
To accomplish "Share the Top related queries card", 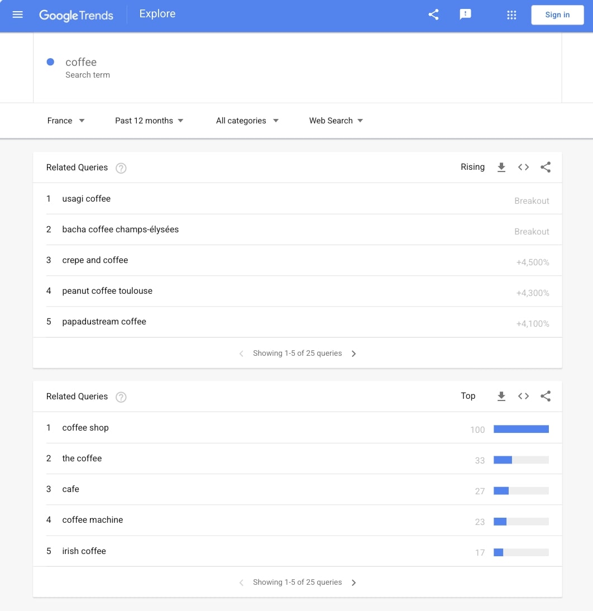I will click(546, 397).
